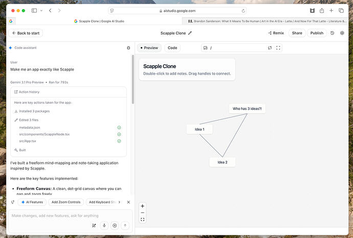Click the Back to start button

26,33
